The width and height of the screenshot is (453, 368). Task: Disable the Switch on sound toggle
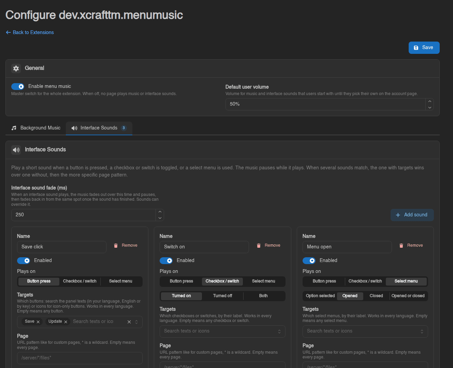tap(166, 261)
